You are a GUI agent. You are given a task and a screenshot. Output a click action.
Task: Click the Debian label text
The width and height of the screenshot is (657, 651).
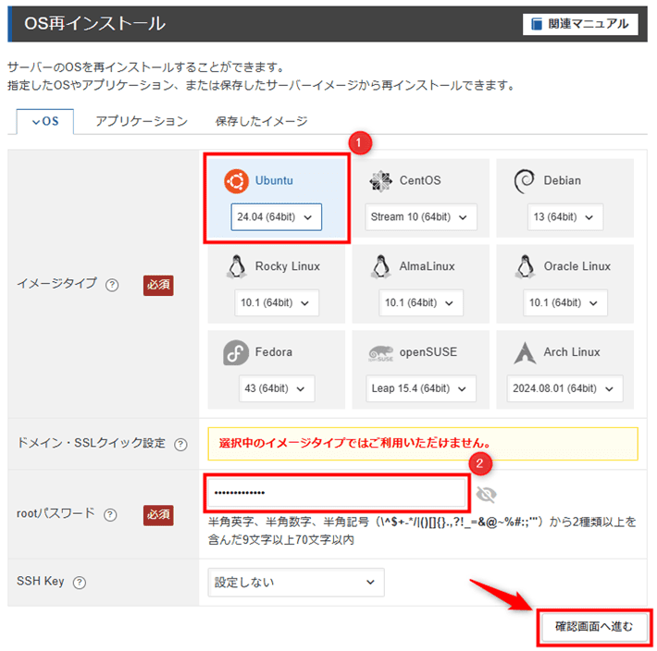(x=563, y=181)
